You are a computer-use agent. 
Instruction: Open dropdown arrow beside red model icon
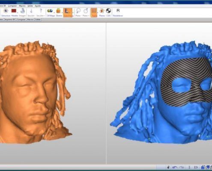pyautogui.click(x=18, y=12)
